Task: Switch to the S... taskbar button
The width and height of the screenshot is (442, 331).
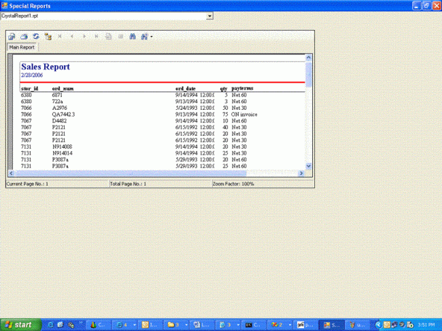Action: click(x=332, y=325)
